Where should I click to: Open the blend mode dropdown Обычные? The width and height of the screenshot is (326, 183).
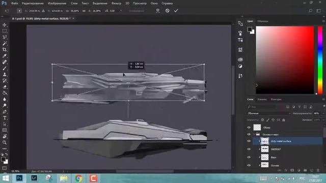pyautogui.click(x=269, y=113)
